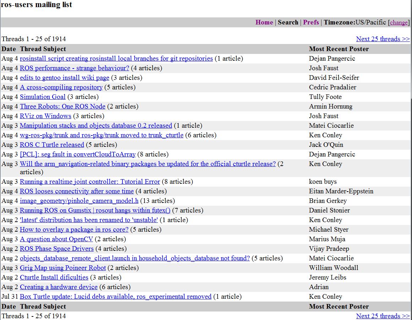The width and height of the screenshot is (412, 320).
Task: Click top 'Threads 1 - 25 of 1914' text
Action: pos(34,39)
